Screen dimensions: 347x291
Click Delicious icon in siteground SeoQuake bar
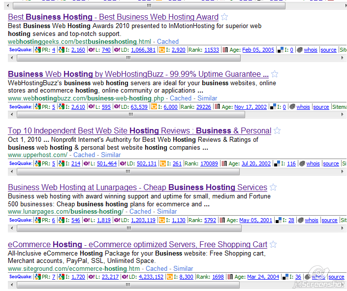(285, 277)
